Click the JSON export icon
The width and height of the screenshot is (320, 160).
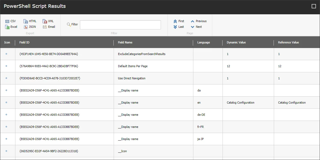26,27
